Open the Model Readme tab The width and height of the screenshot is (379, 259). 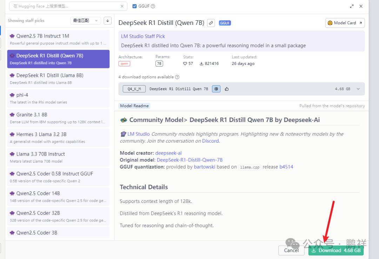(x=134, y=106)
